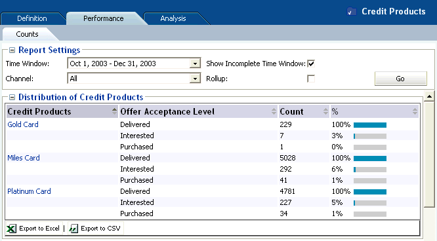Open the Channel dropdown
Image resolution: width=437 pixels, height=241 pixels.
pos(195,79)
